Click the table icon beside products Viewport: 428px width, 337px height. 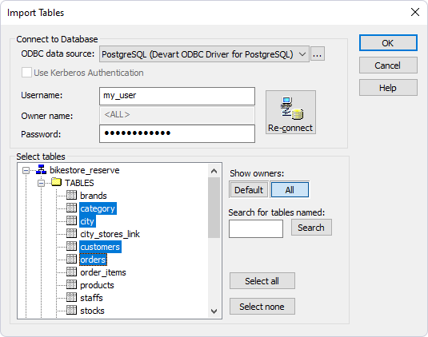tap(71, 284)
